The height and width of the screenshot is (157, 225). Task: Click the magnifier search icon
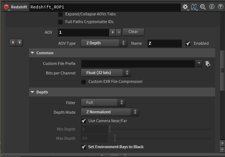(x=203, y=7)
